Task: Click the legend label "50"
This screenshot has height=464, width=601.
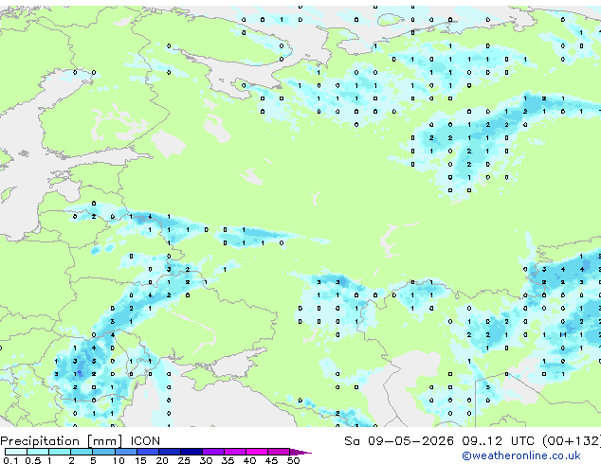Action: point(293,460)
